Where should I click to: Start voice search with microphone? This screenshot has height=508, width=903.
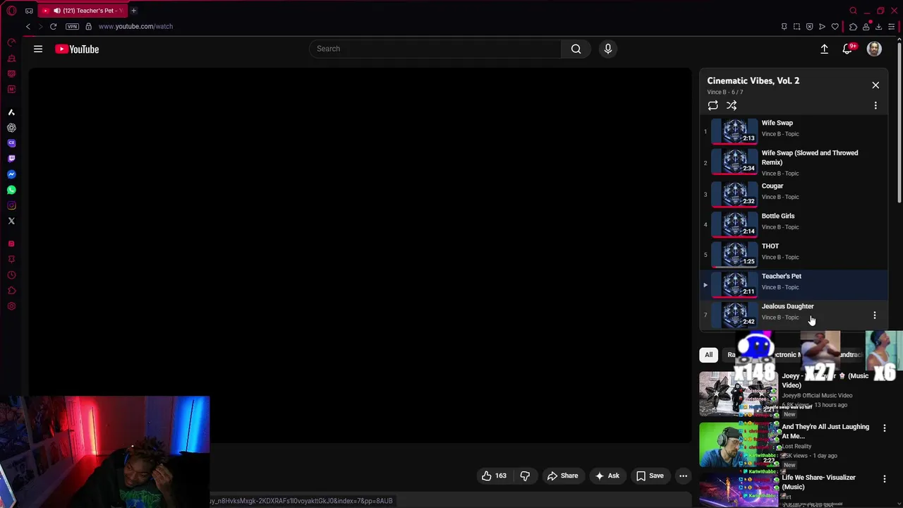pos(607,49)
